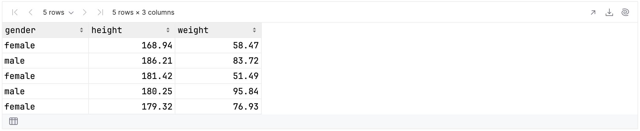
Task: Jump to the last page of rows
Action: 100,12
